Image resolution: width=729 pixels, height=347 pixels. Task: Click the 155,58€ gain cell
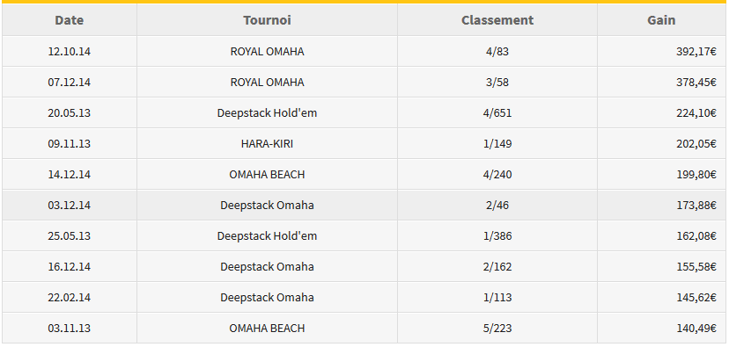point(661,266)
